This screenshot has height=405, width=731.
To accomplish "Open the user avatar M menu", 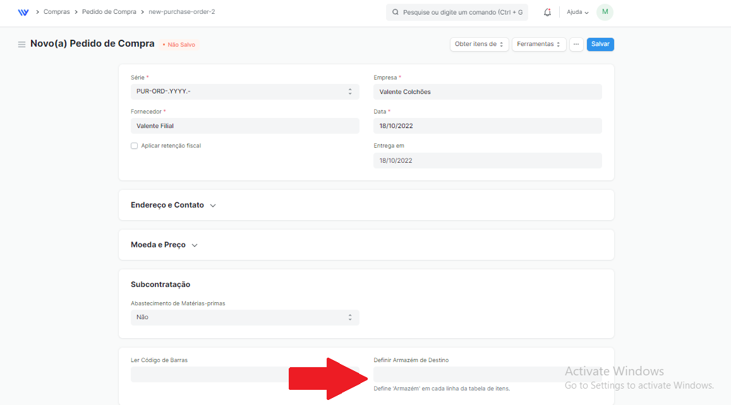I will pyautogui.click(x=605, y=12).
